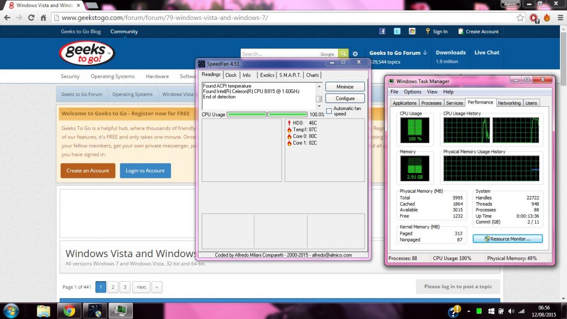Show hidden tray icons arrow
This screenshot has height=319, width=567.
pos(468,311)
